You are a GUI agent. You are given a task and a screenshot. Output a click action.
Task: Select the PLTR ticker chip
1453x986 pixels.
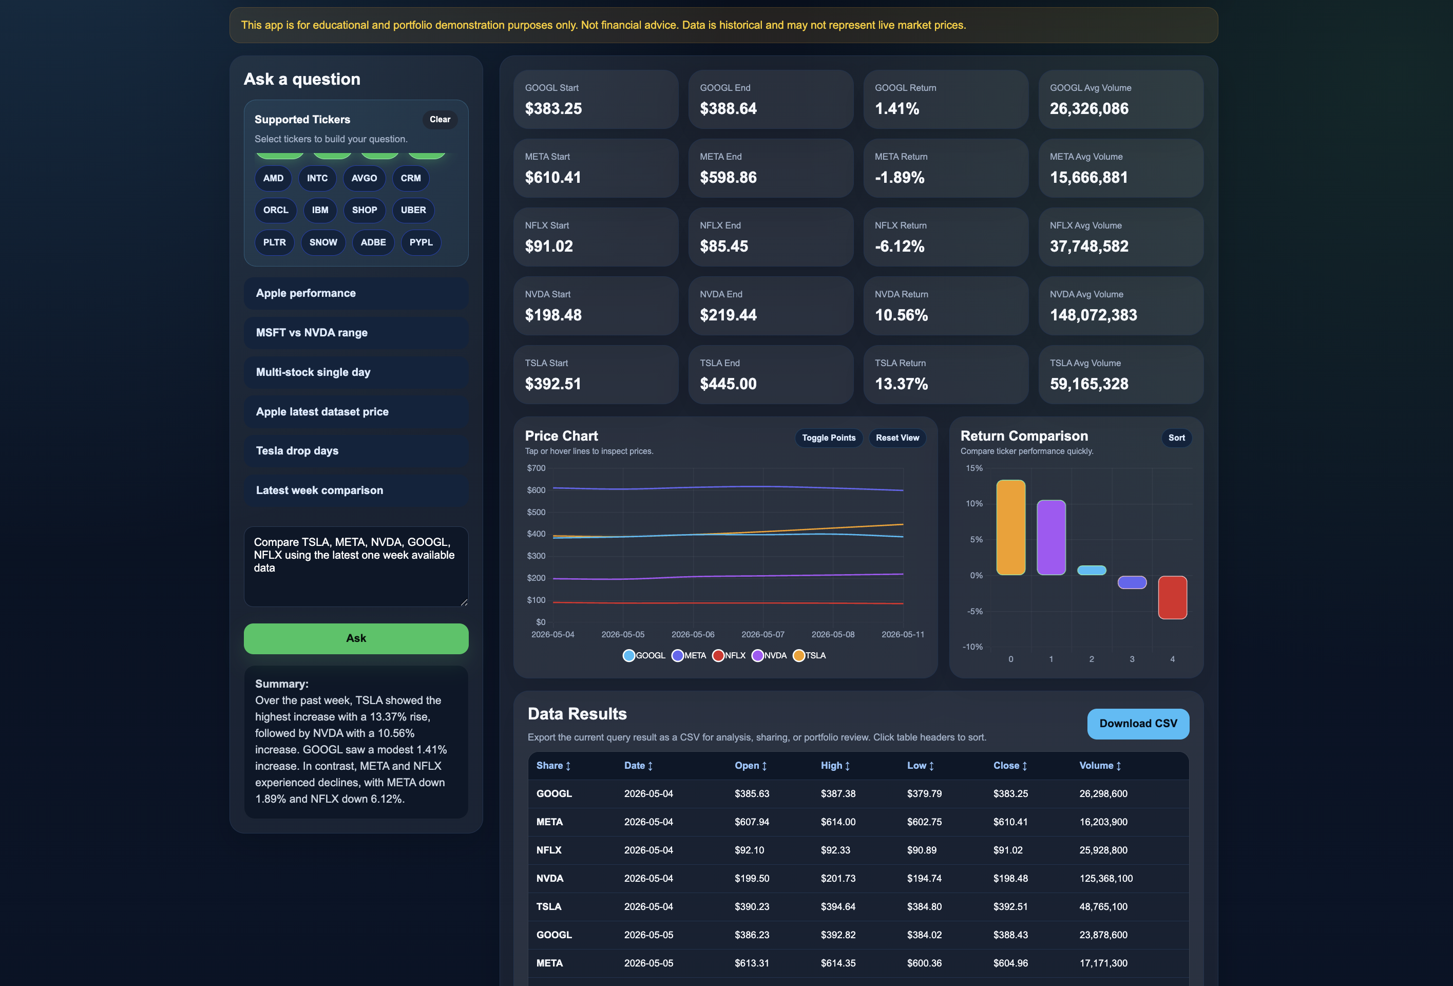point(275,242)
